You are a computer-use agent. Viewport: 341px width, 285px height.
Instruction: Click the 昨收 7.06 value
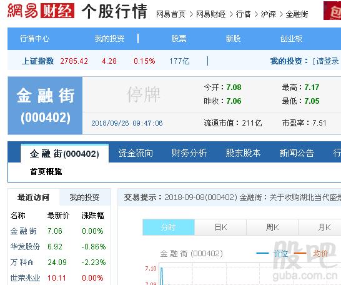[x=234, y=101]
